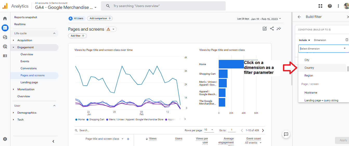Open the Advertising icon in left rail
The width and height of the screenshot is (349, 146).
click(5, 46)
